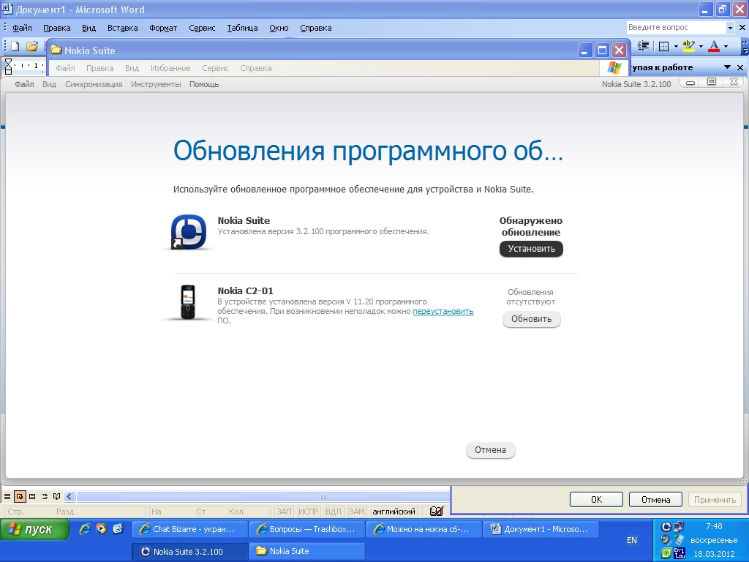Open Формат menu in Word

tap(163, 28)
